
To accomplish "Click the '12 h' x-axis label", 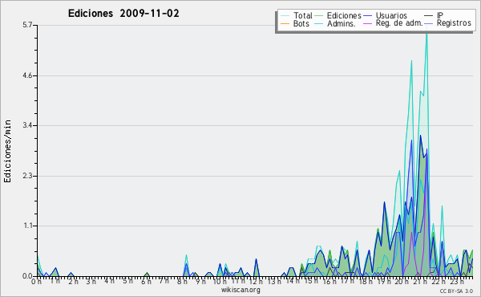I will click(255, 282).
